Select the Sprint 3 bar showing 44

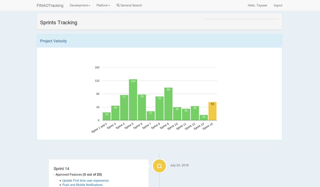coord(115,113)
